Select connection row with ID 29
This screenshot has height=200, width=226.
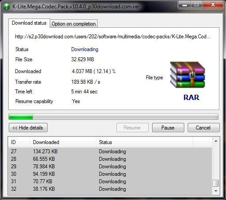pyautogui.click(x=110, y=167)
